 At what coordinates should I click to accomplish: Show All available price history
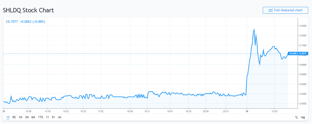(60, 117)
